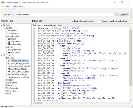
Task: Select the ctlSplitterEx label under Code
Action: tap(13, 88)
